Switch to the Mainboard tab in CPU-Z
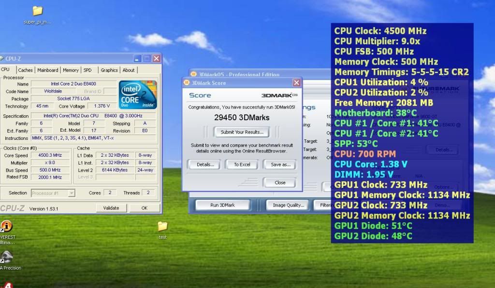495x288 pixels. (x=48, y=70)
